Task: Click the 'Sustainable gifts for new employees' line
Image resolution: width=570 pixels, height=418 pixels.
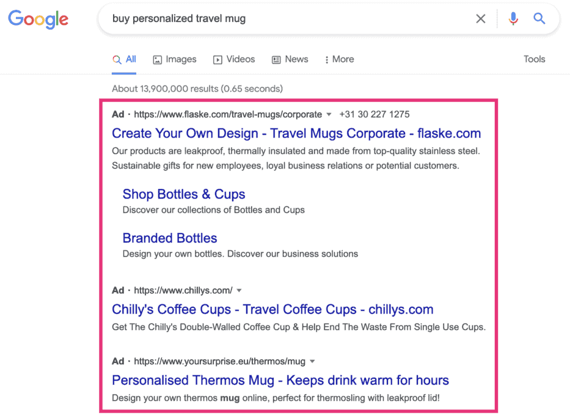Action: point(286,166)
